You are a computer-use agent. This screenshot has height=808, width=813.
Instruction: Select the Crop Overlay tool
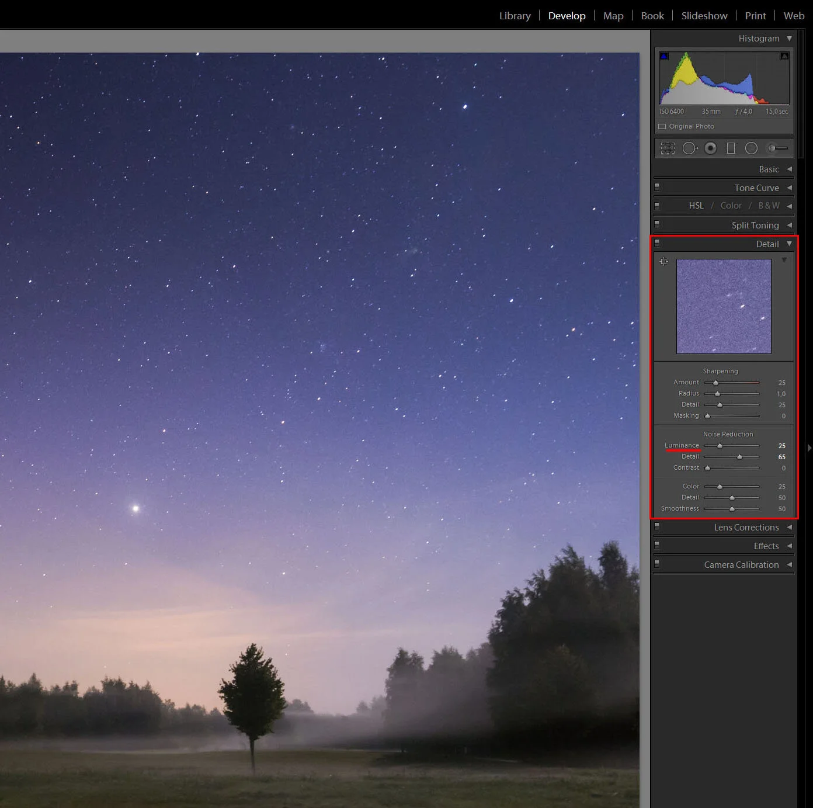668,148
